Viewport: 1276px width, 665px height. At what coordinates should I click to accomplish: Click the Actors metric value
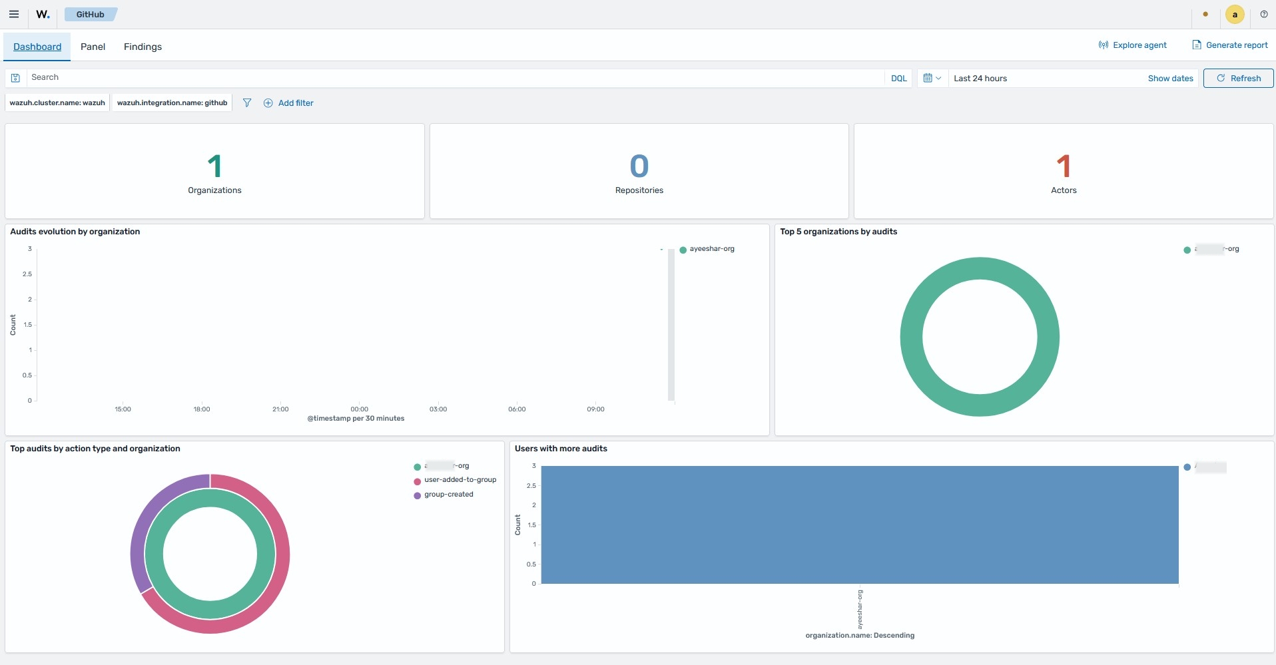(1064, 166)
